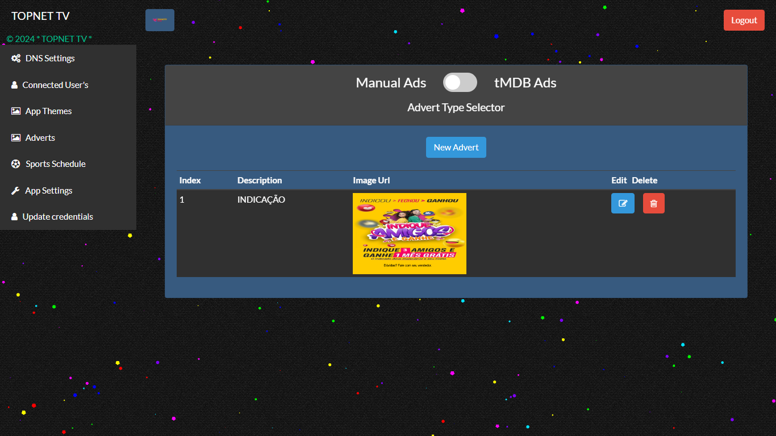Click the Manual Ads label

point(391,82)
